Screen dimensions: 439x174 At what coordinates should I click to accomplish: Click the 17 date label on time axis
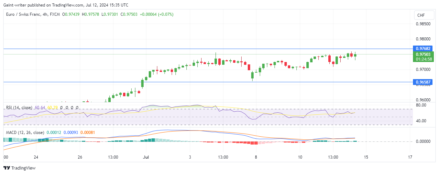410,157
